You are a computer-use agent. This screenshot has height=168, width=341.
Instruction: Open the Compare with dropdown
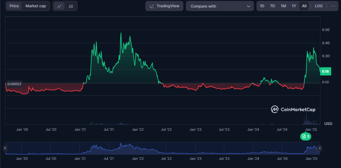(x=220, y=6)
